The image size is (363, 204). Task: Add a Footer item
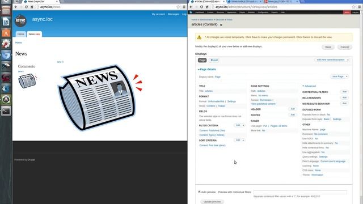click(293, 114)
